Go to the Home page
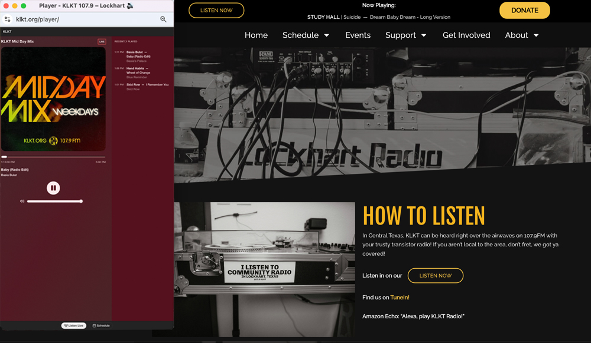The width and height of the screenshot is (591, 343). tap(256, 35)
